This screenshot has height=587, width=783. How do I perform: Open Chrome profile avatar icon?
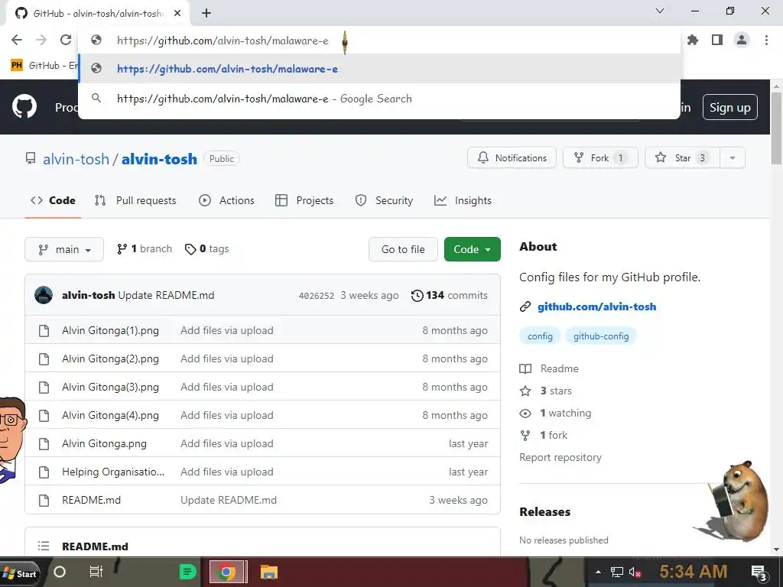[742, 40]
